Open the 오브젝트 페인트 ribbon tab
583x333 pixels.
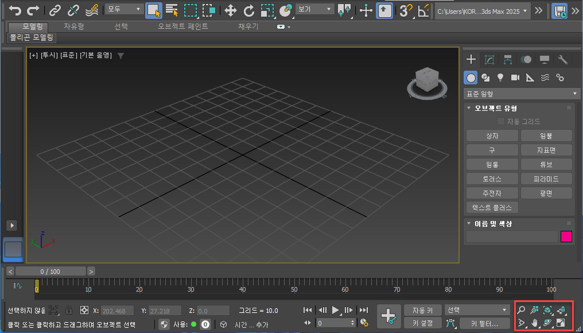click(x=183, y=26)
